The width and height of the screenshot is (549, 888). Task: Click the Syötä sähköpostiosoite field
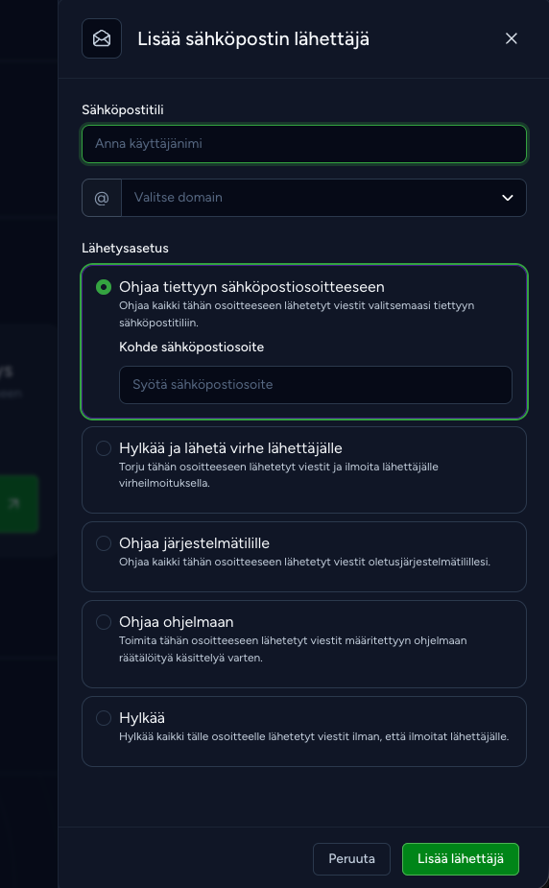316,385
